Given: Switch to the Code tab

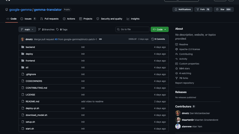Looking at the screenshot, I should click(x=12, y=19).
